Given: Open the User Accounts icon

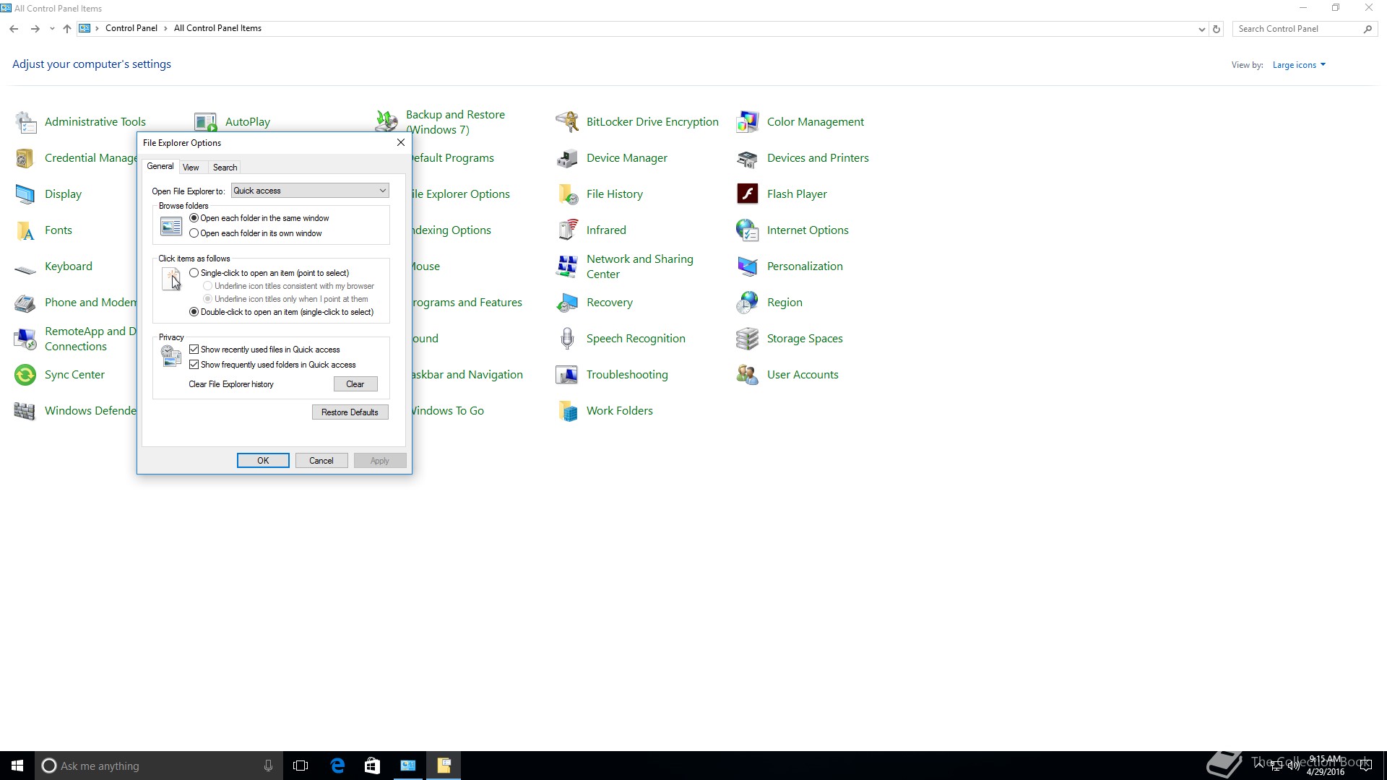Looking at the screenshot, I should coord(748,375).
